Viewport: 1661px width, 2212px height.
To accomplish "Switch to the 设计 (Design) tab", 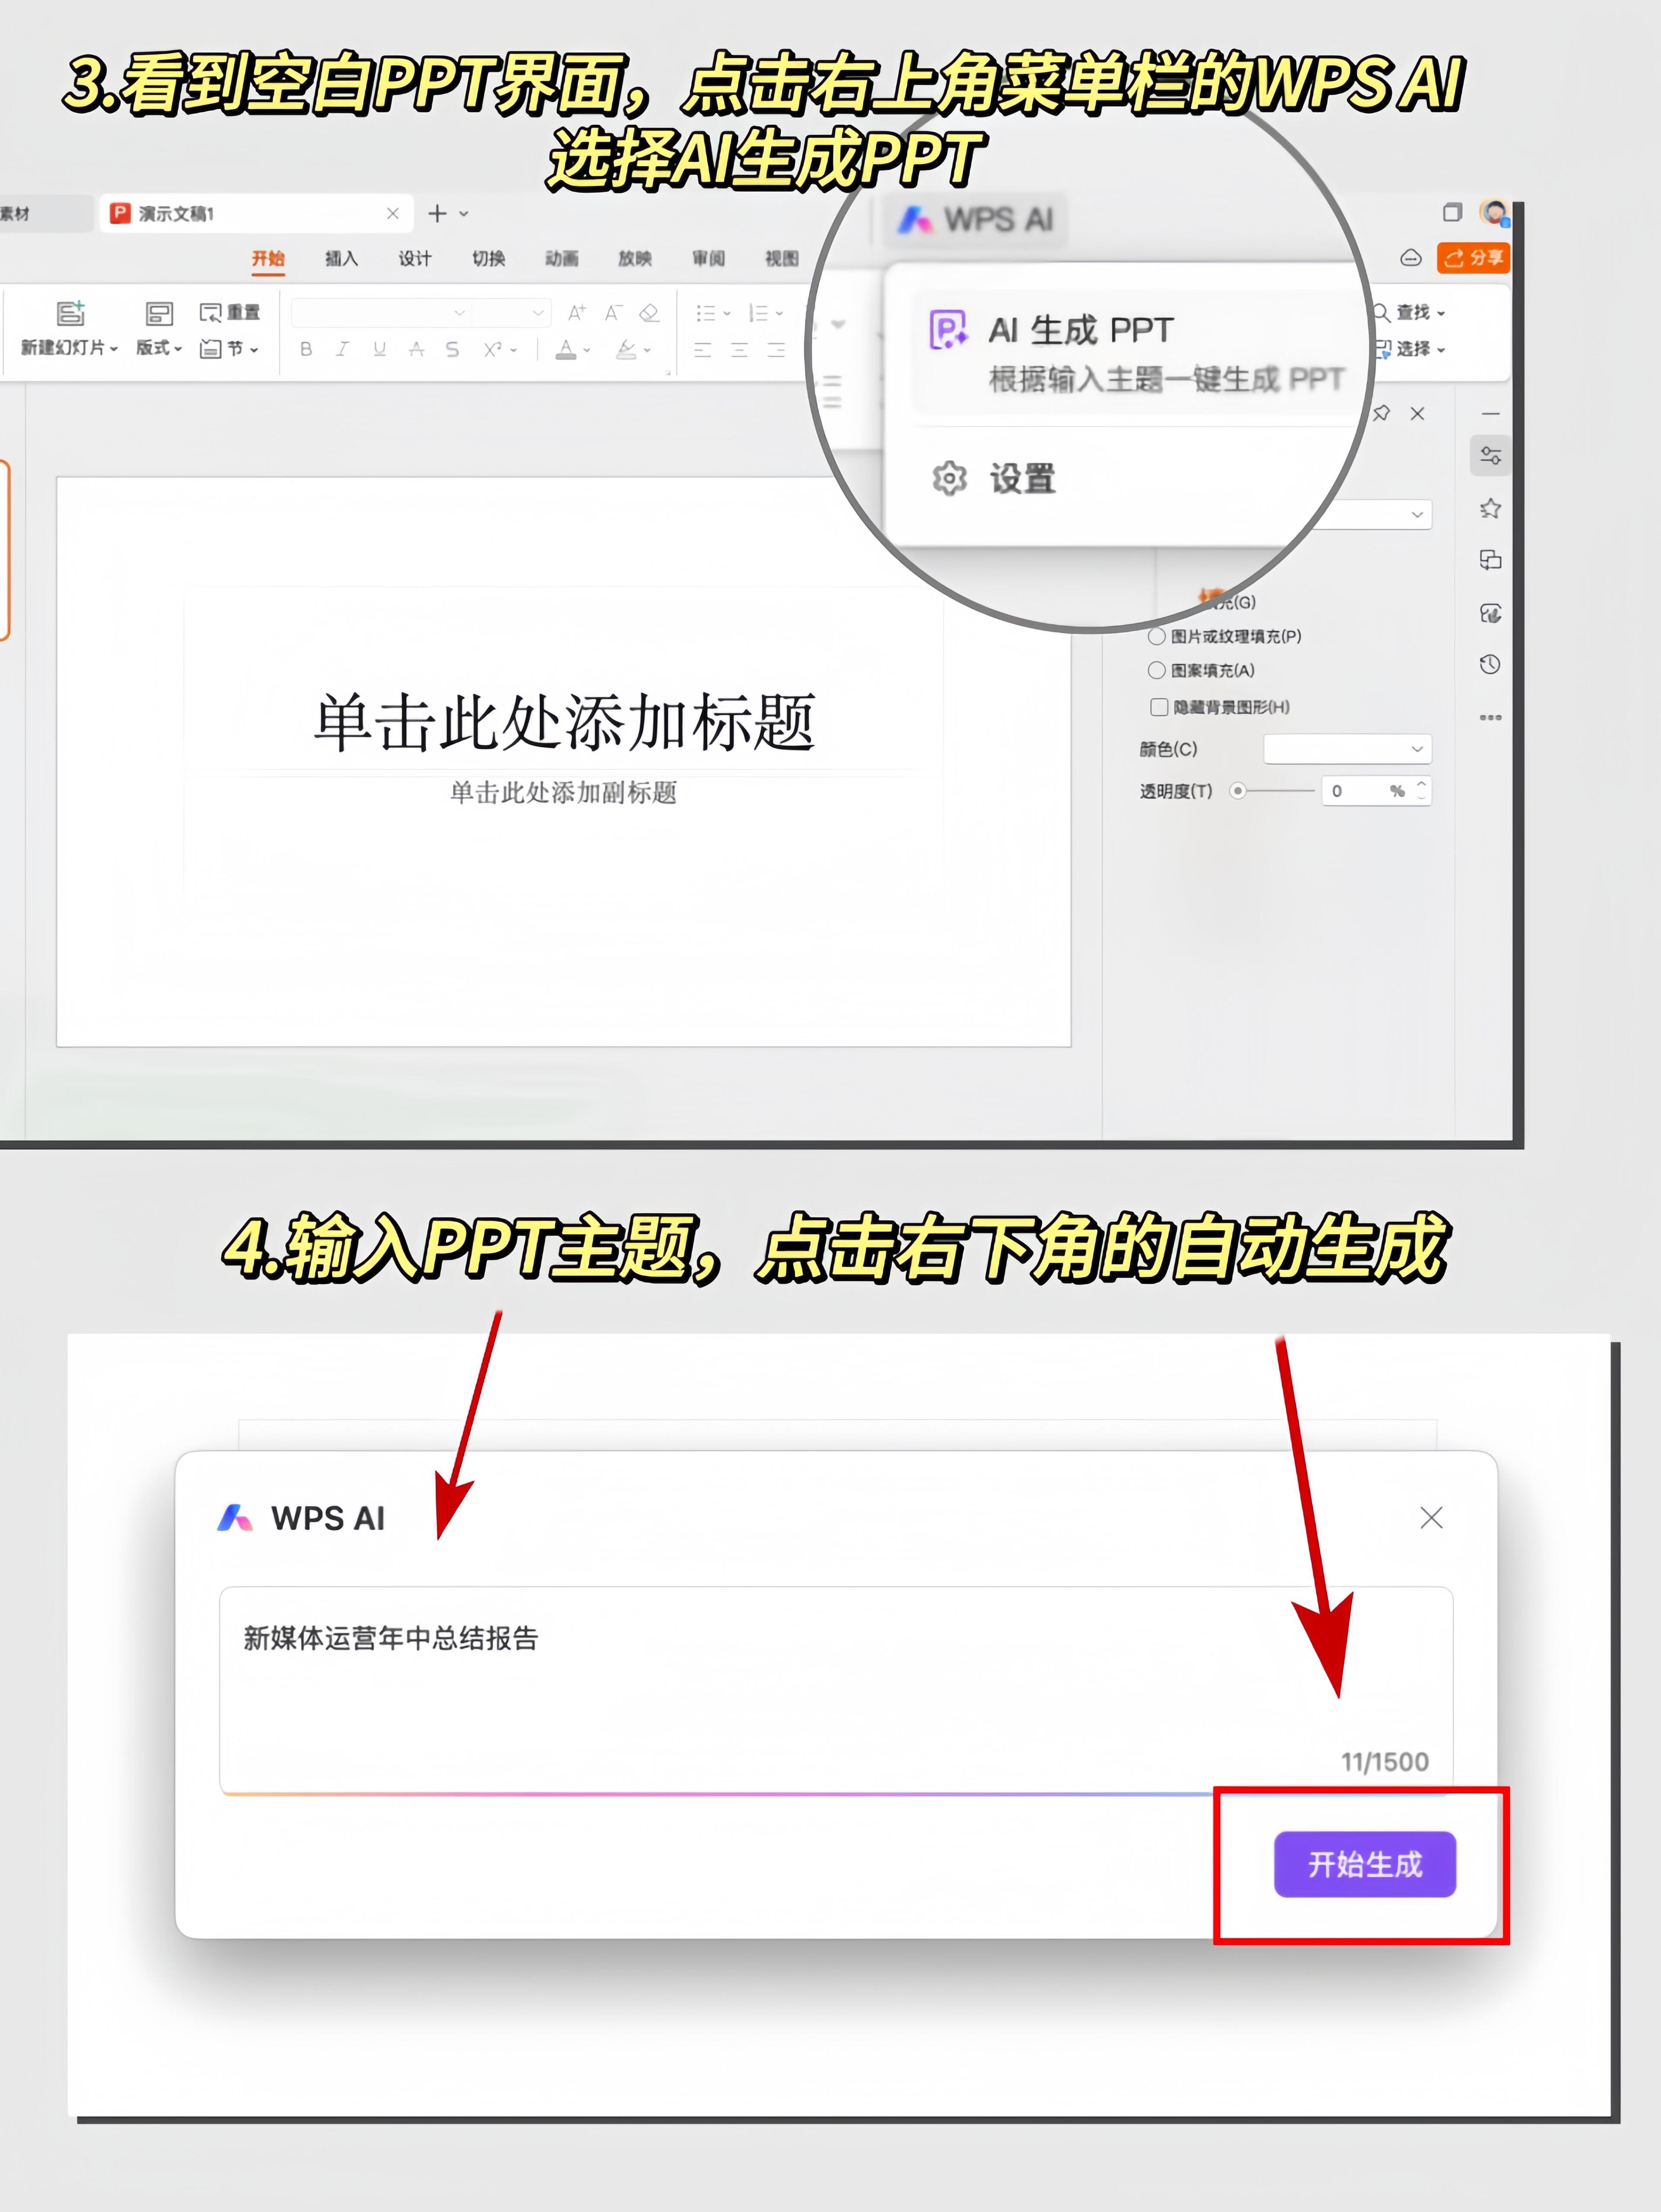I will 415,259.
